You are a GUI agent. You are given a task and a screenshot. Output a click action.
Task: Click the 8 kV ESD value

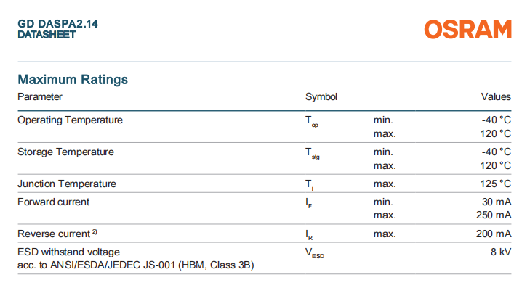501,252
